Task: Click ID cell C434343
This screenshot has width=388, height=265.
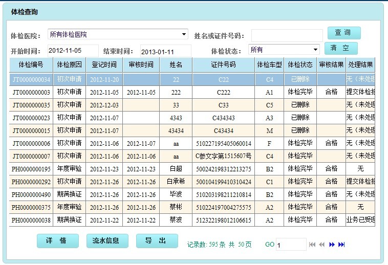Action: click(x=224, y=118)
